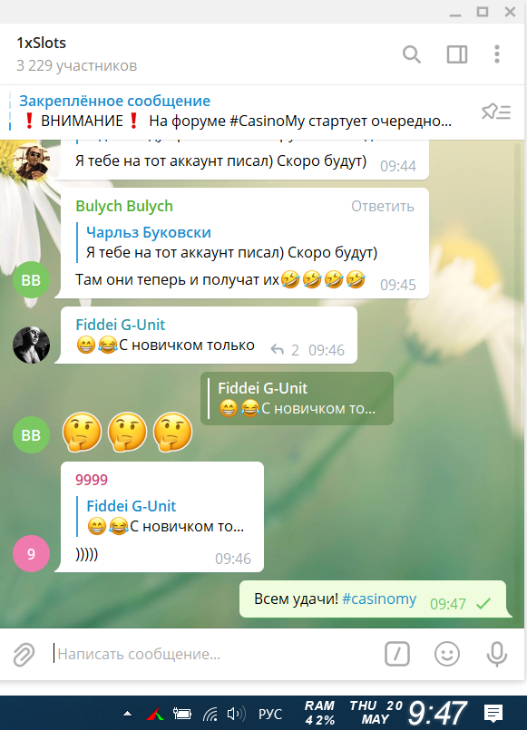
Task: Expand hidden system tray icons arrow
Action: coord(127,714)
